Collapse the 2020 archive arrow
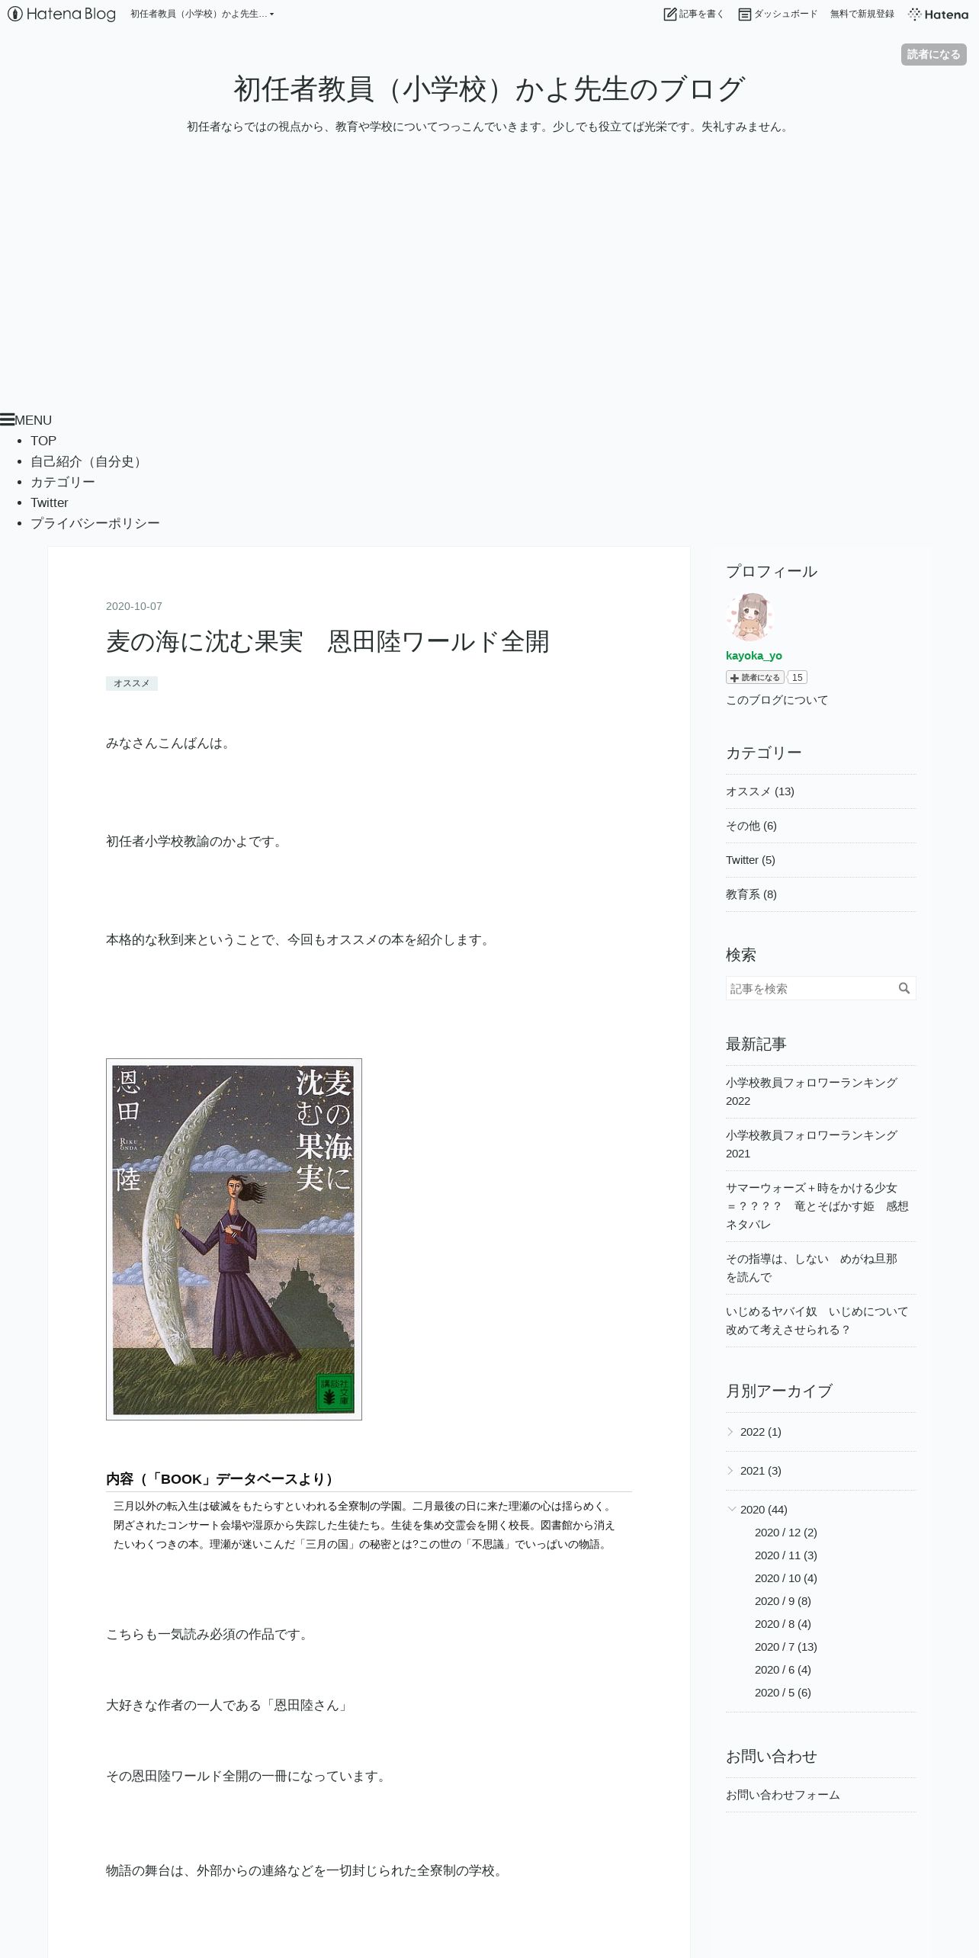The height and width of the screenshot is (1958, 979). coord(731,1509)
